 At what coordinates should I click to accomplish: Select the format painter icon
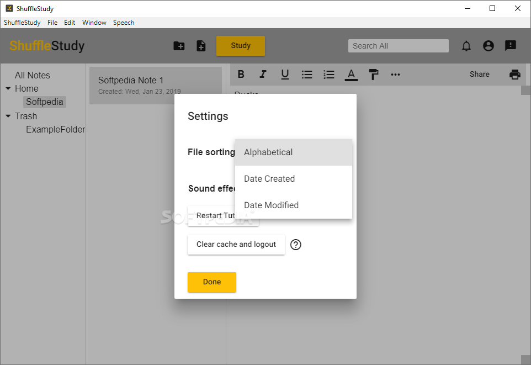point(373,74)
